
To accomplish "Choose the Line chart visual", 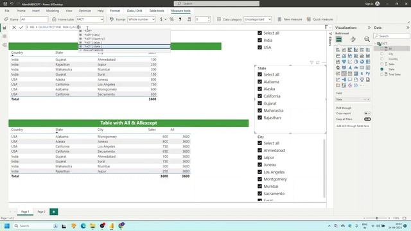I will (338, 56).
